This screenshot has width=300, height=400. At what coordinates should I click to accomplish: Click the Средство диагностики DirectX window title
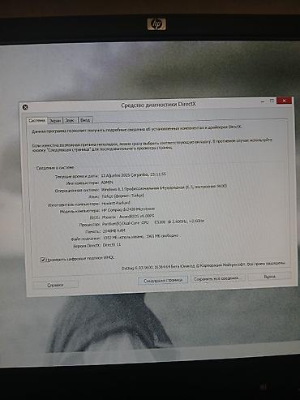158,105
